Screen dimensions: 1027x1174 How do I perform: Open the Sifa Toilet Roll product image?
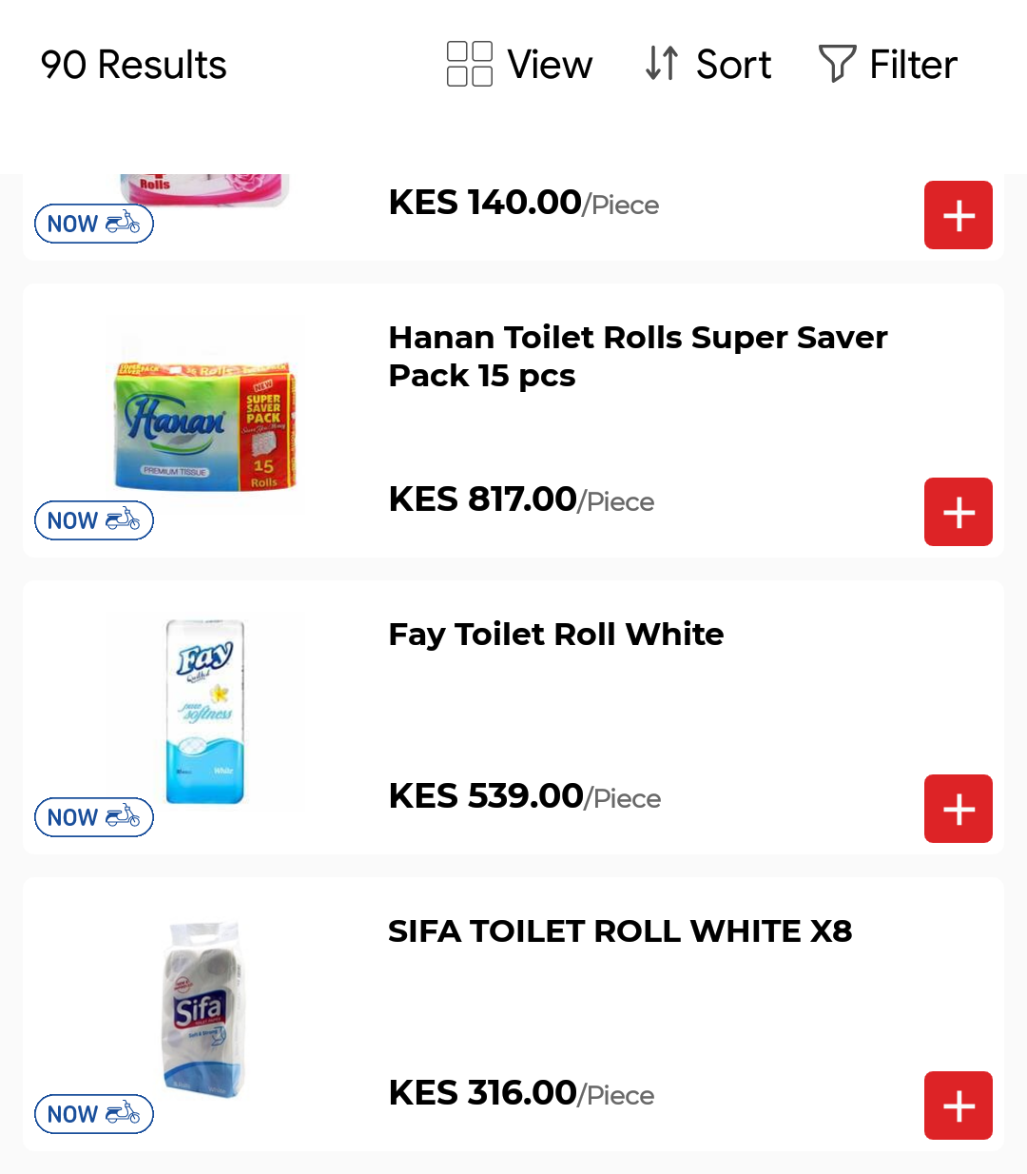[x=203, y=1008]
